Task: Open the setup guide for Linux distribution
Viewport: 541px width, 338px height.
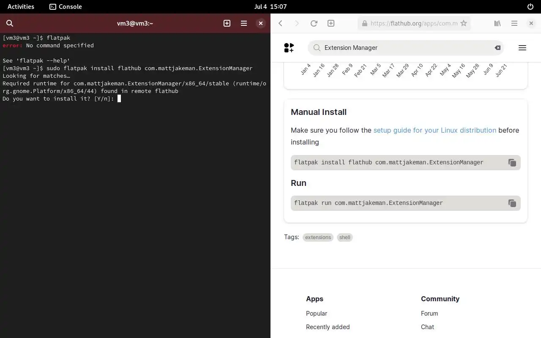Action: [x=435, y=130]
